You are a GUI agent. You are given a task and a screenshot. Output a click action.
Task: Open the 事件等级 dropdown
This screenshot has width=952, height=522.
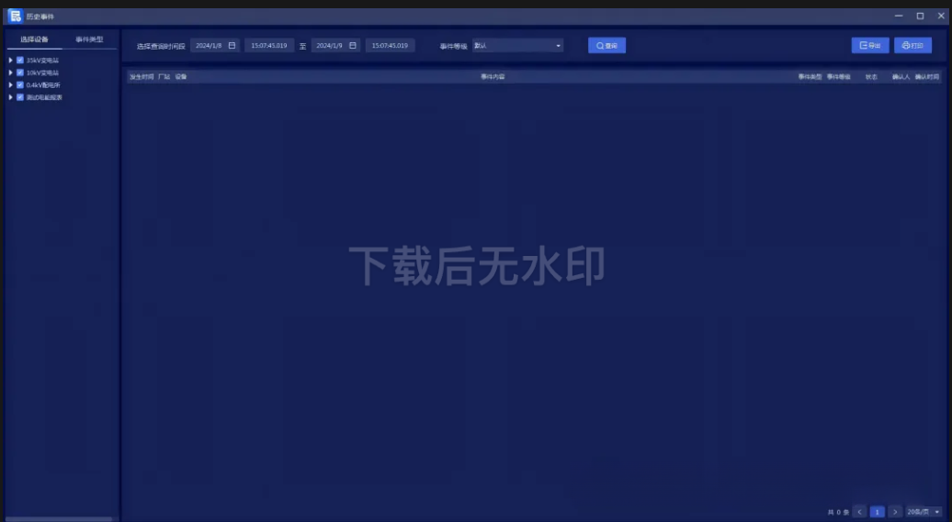(517, 45)
